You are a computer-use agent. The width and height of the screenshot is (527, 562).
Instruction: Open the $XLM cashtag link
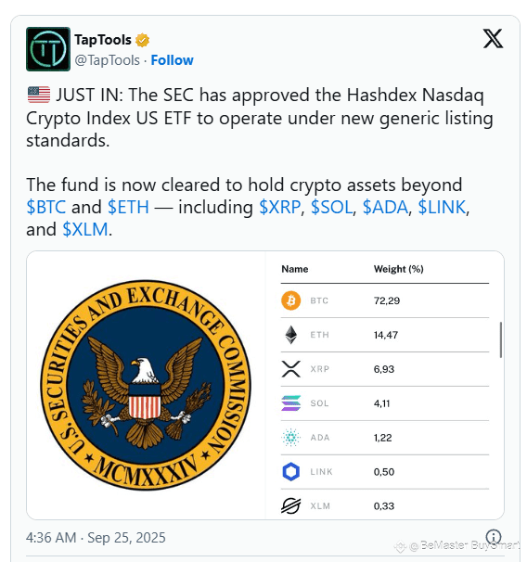coord(85,229)
